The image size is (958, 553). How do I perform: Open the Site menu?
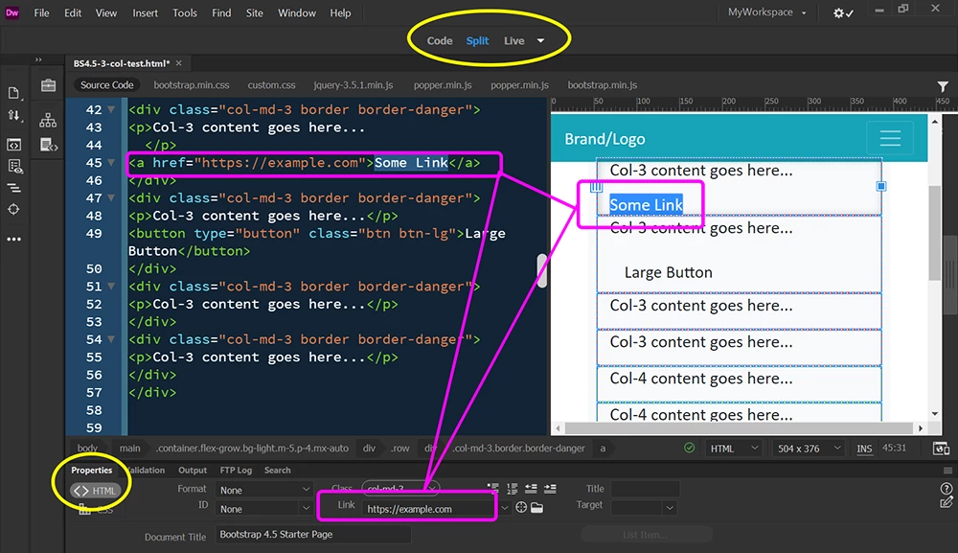pos(254,12)
